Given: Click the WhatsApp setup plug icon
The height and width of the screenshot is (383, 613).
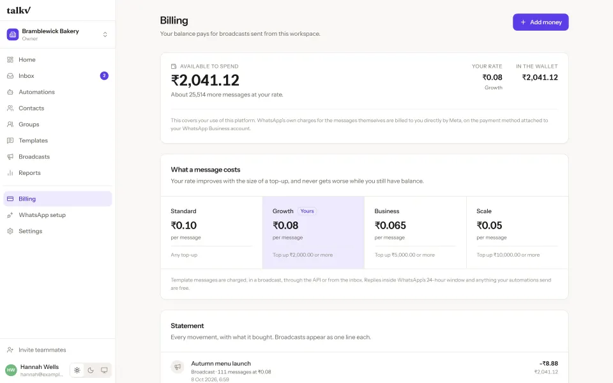Looking at the screenshot, I should pos(10,215).
